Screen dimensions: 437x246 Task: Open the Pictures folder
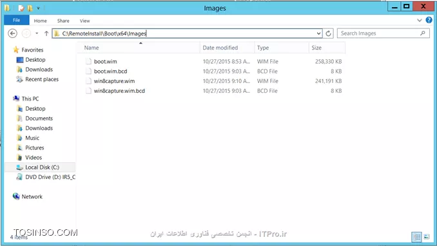coord(35,147)
